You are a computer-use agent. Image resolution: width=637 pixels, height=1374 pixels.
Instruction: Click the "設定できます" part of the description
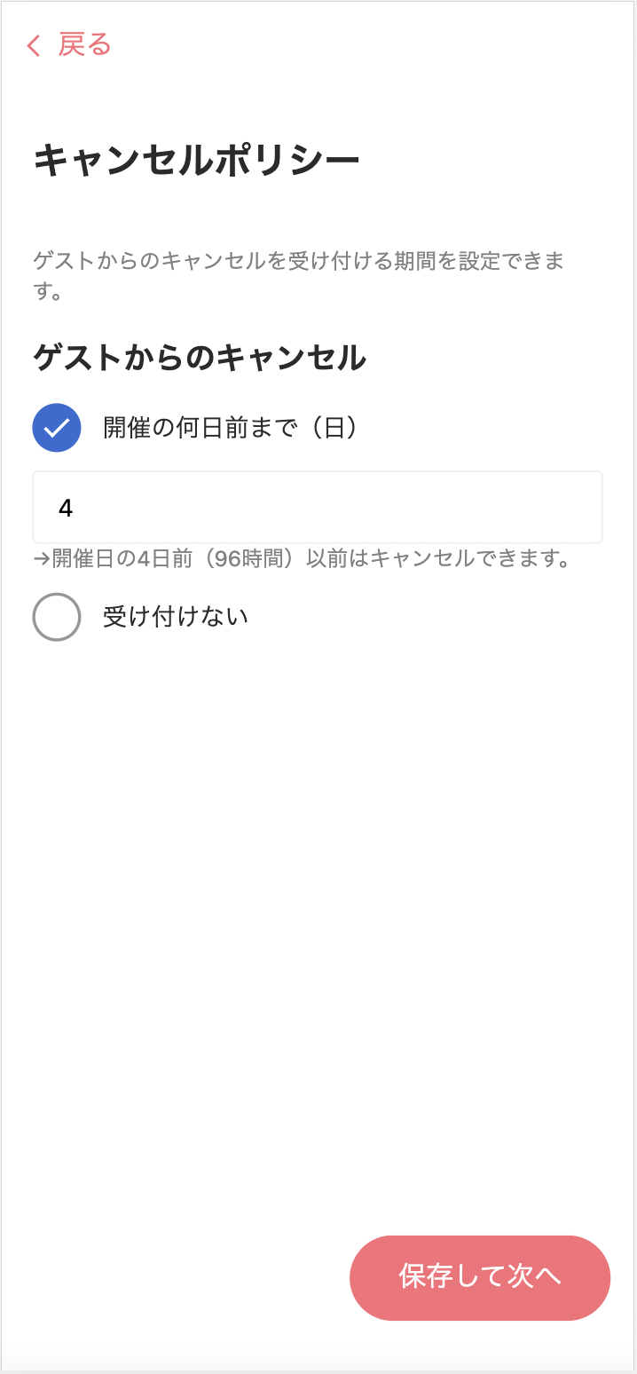tap(516, 262)
